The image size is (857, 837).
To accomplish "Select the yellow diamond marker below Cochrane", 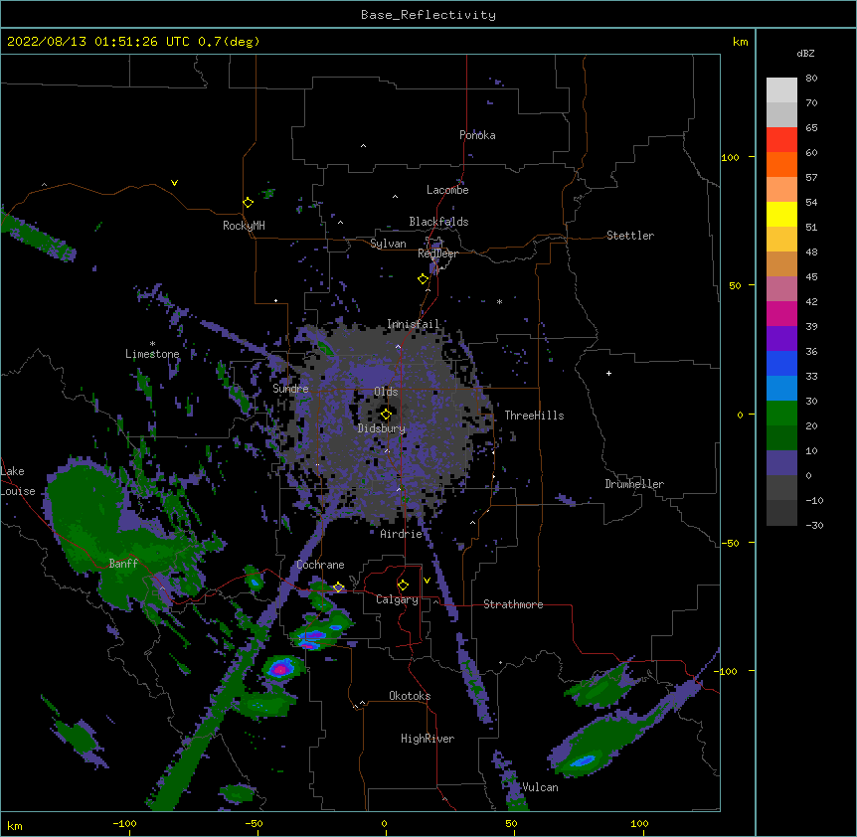I will 338,586.
